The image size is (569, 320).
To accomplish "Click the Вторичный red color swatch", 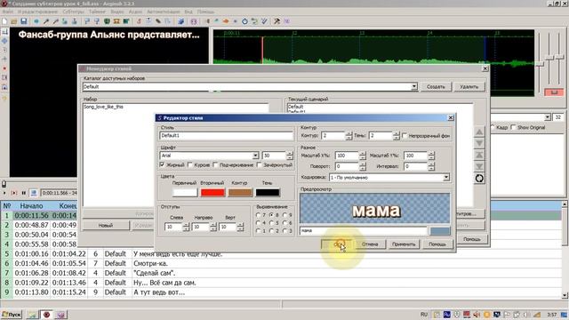I will point(212,192).
